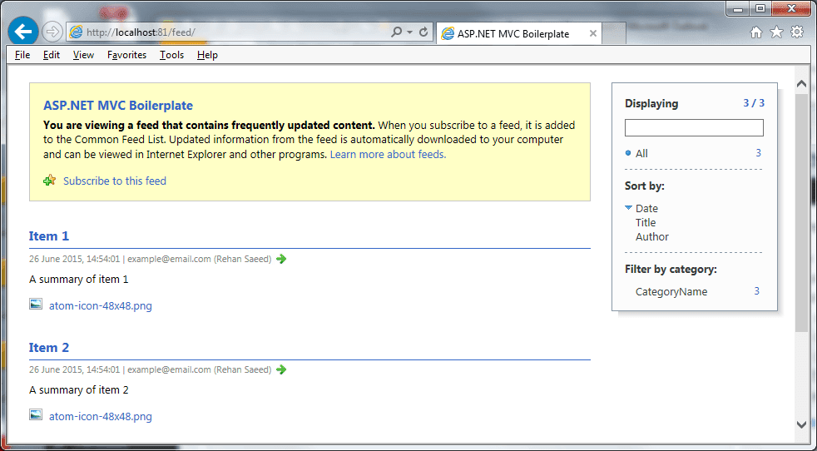This screenshot has height=451, width=817.
Task: Click the image icon under Item 1
Action: click(36, 304)
